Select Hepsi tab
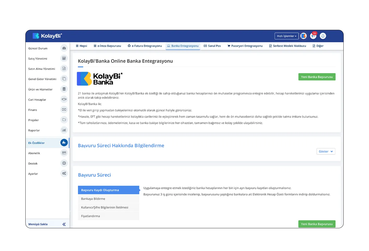 [x=82, y=46]
